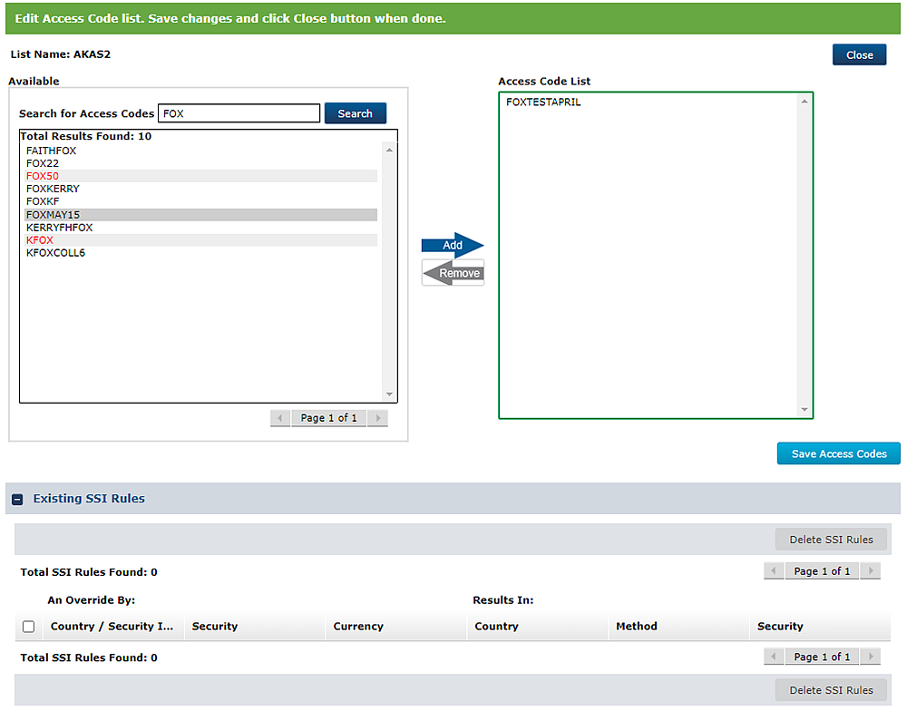Sort by the Currency column header

(x=358, y=627)
